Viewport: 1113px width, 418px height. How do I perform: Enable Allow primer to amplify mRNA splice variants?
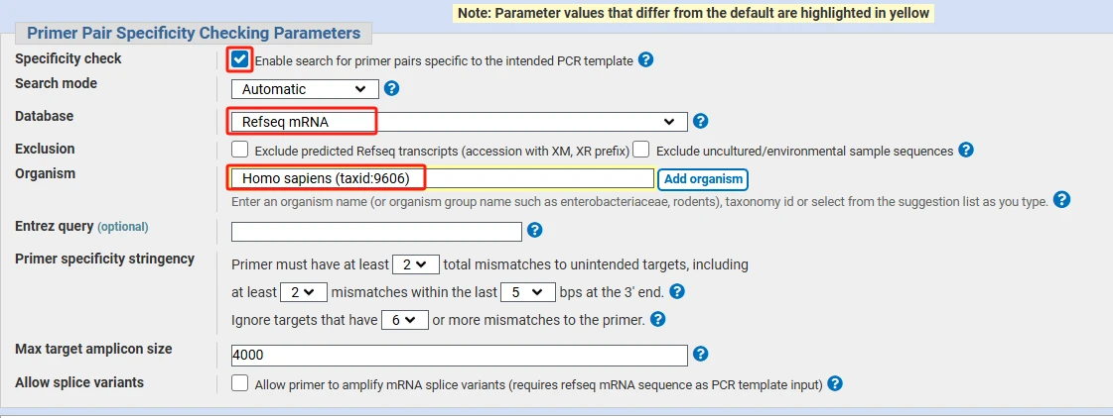pyautogui.click(x=240, y=383)
